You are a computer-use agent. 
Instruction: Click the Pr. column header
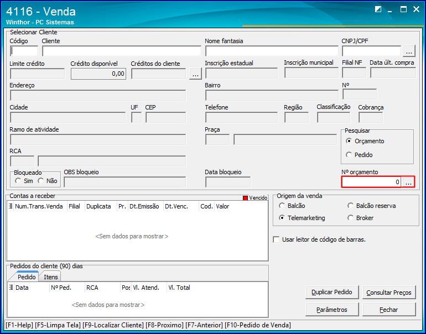[x=122, y=206]
